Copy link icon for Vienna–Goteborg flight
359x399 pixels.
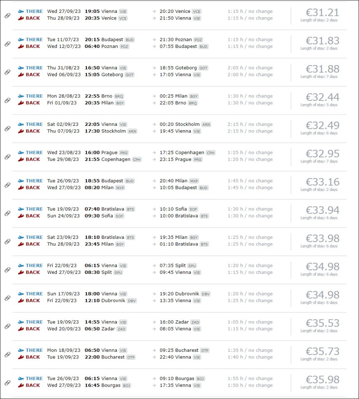(x=8, y=72)
